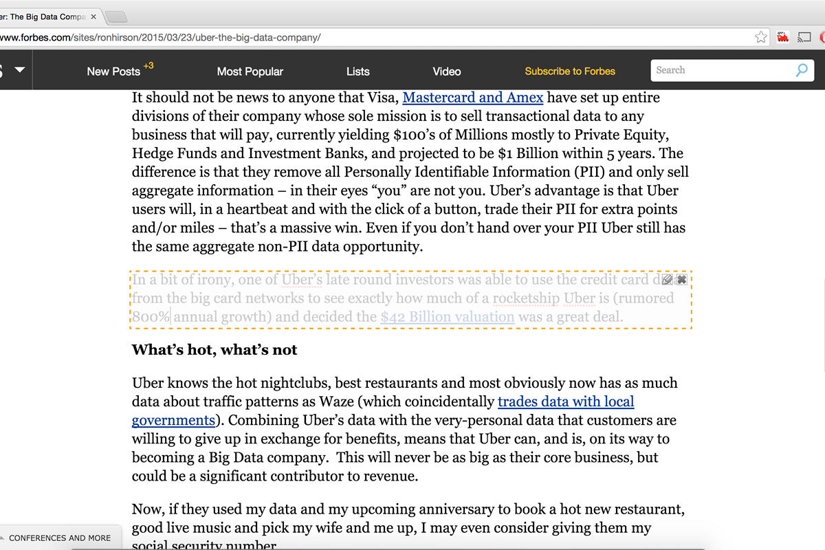The width and height of the screenshot is (825, 550).
Task: Open the Most Popular menu
Action: tap(250, 71)
